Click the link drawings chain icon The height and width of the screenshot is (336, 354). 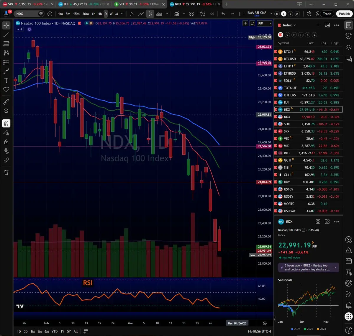pyautogui.click(x=6, y=160)
